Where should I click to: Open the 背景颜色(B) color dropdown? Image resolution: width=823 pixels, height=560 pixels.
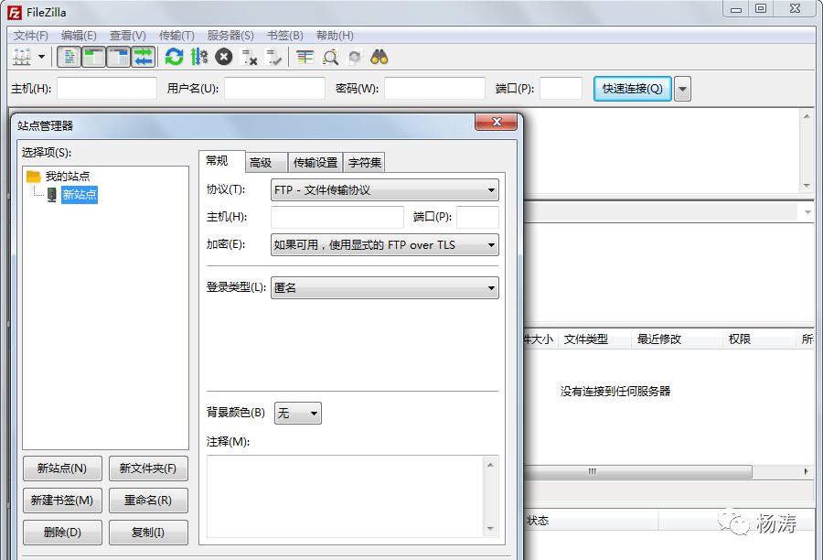click(298, 414)
